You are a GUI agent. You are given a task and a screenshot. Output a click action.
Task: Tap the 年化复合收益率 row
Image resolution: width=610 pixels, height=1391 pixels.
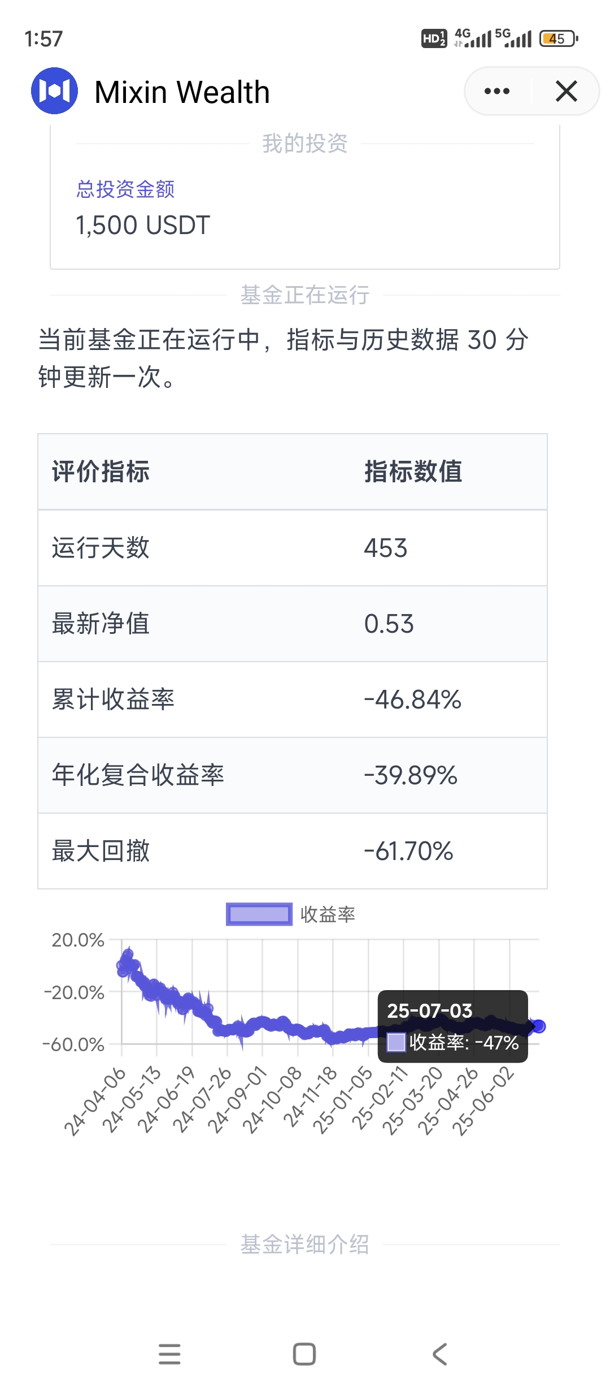(x=293, y=775)
